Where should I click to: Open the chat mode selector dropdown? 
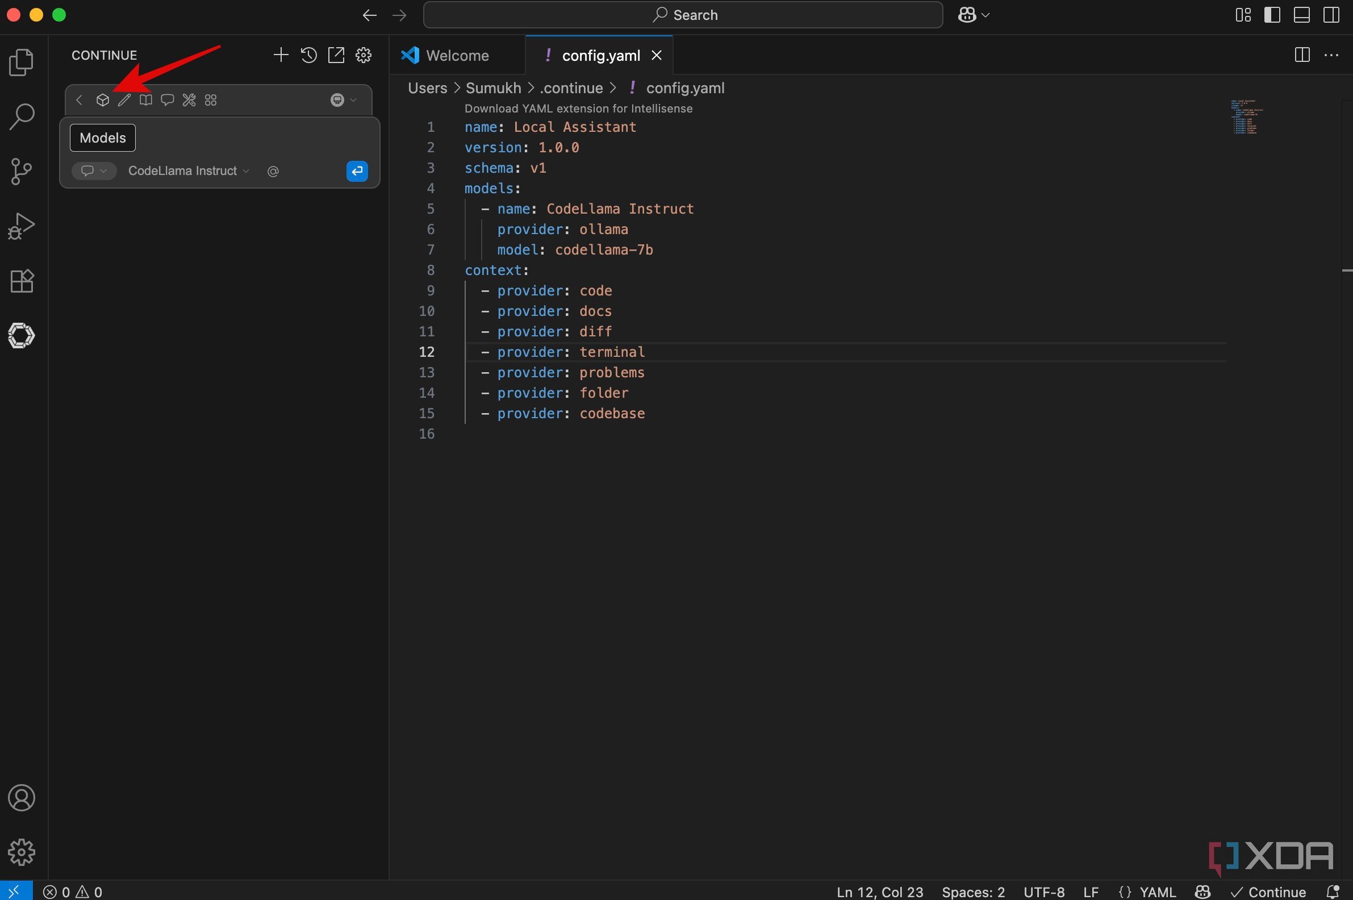coord(94,171)
